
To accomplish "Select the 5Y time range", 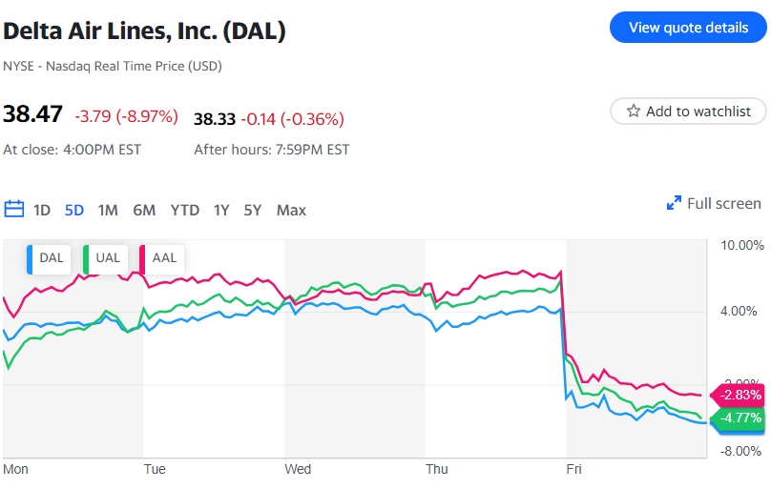I will pos(252,210).
